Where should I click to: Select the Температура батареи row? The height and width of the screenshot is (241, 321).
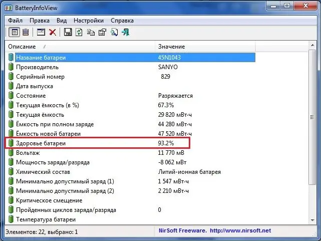(x=131, y=219)
